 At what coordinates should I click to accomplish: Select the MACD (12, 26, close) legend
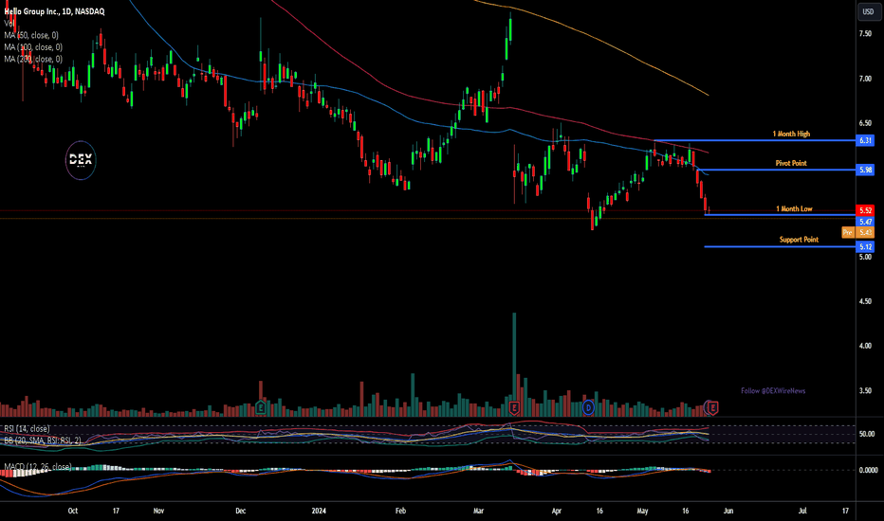38,466
